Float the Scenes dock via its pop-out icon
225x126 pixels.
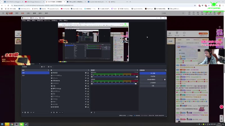click(48, 70)
